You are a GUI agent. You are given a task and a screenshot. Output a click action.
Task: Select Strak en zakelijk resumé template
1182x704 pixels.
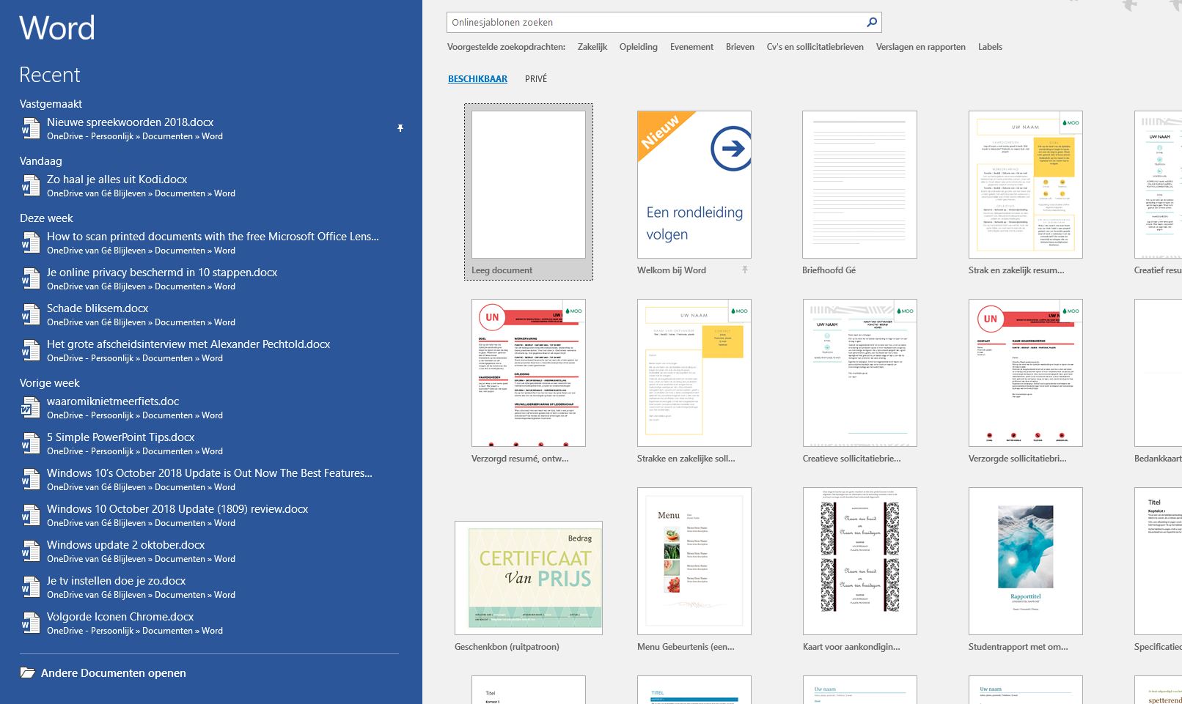point(1026,185)
